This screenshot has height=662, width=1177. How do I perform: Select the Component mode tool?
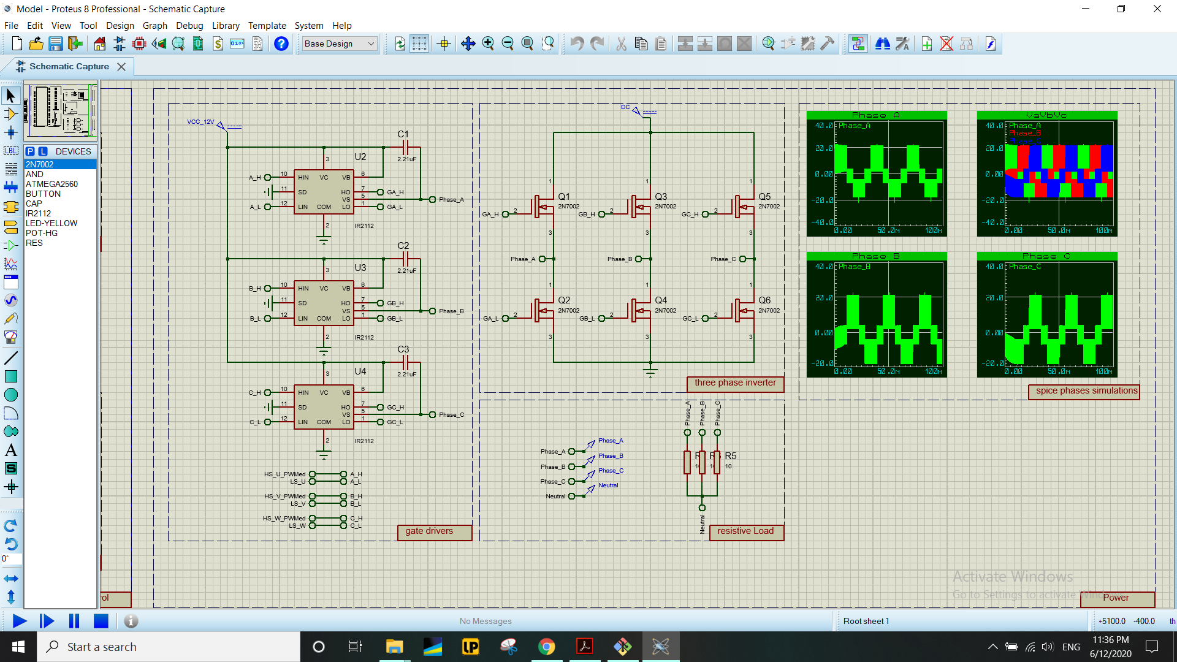point(10,114)
